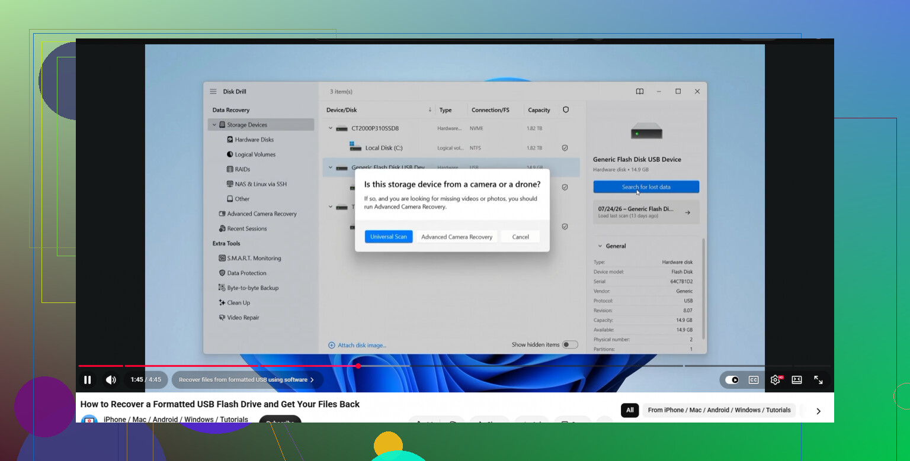Click the arrow on the last scan session card

[687, 212]
